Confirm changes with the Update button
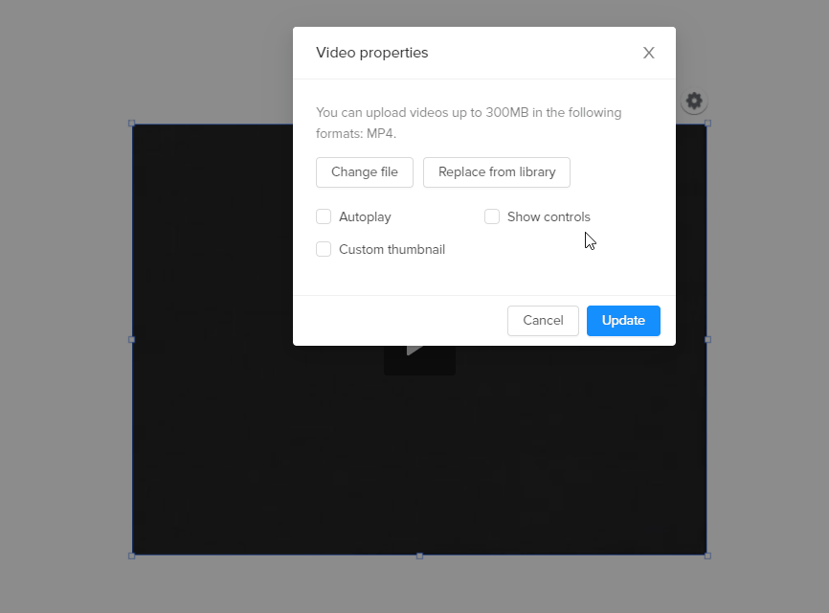The image size is (829, 613). 623,321
